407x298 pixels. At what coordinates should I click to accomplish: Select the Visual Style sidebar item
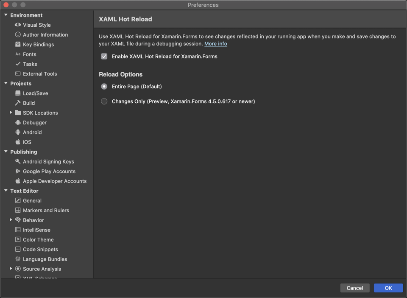coord(35,25)
